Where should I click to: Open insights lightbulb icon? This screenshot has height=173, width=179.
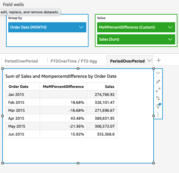(x=158, y=106)
